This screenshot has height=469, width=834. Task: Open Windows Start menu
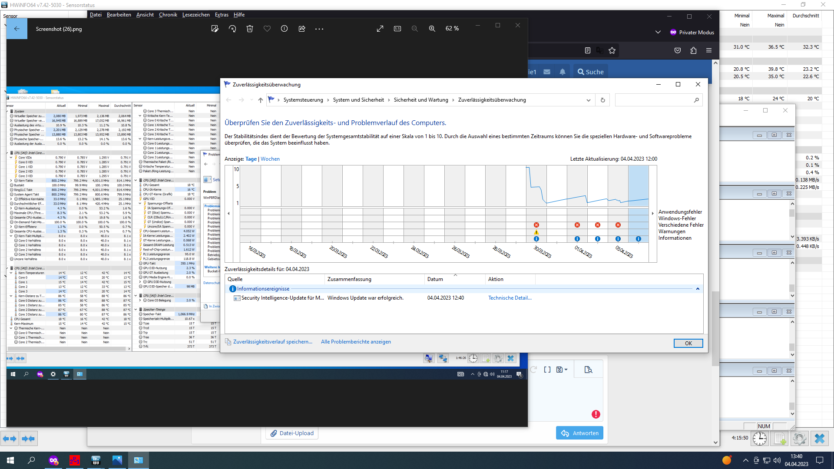click(10, 460)
